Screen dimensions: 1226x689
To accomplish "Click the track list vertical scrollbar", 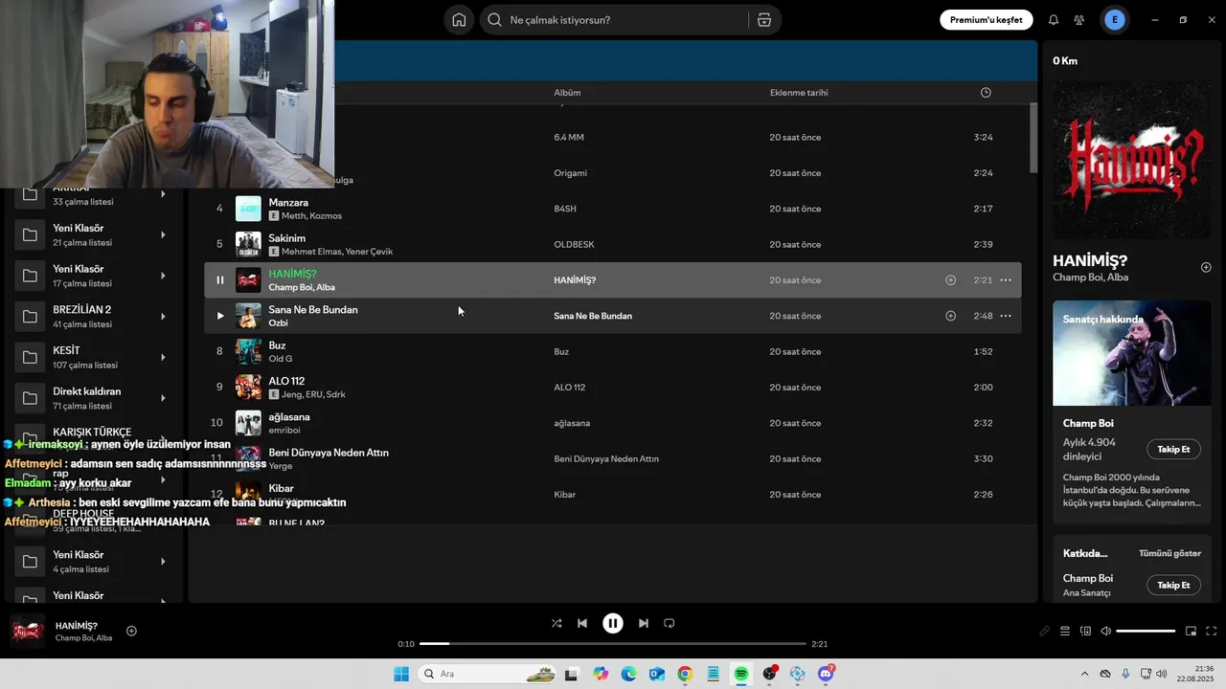I will coord(1033,137).
